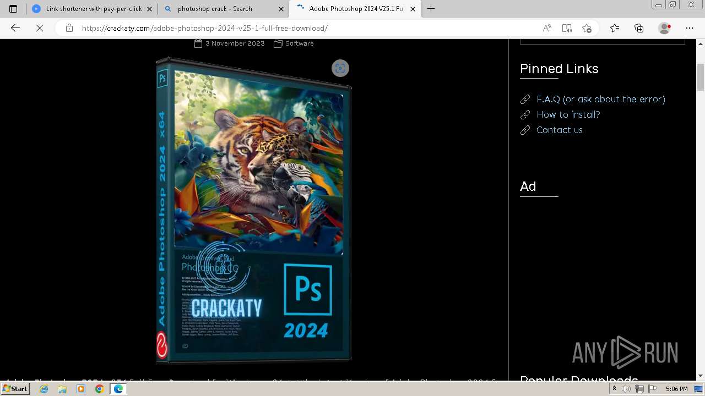The image size is (705, 396).
Task: Click the 3 November 2023 post date
Action: [x=235, y=43]
